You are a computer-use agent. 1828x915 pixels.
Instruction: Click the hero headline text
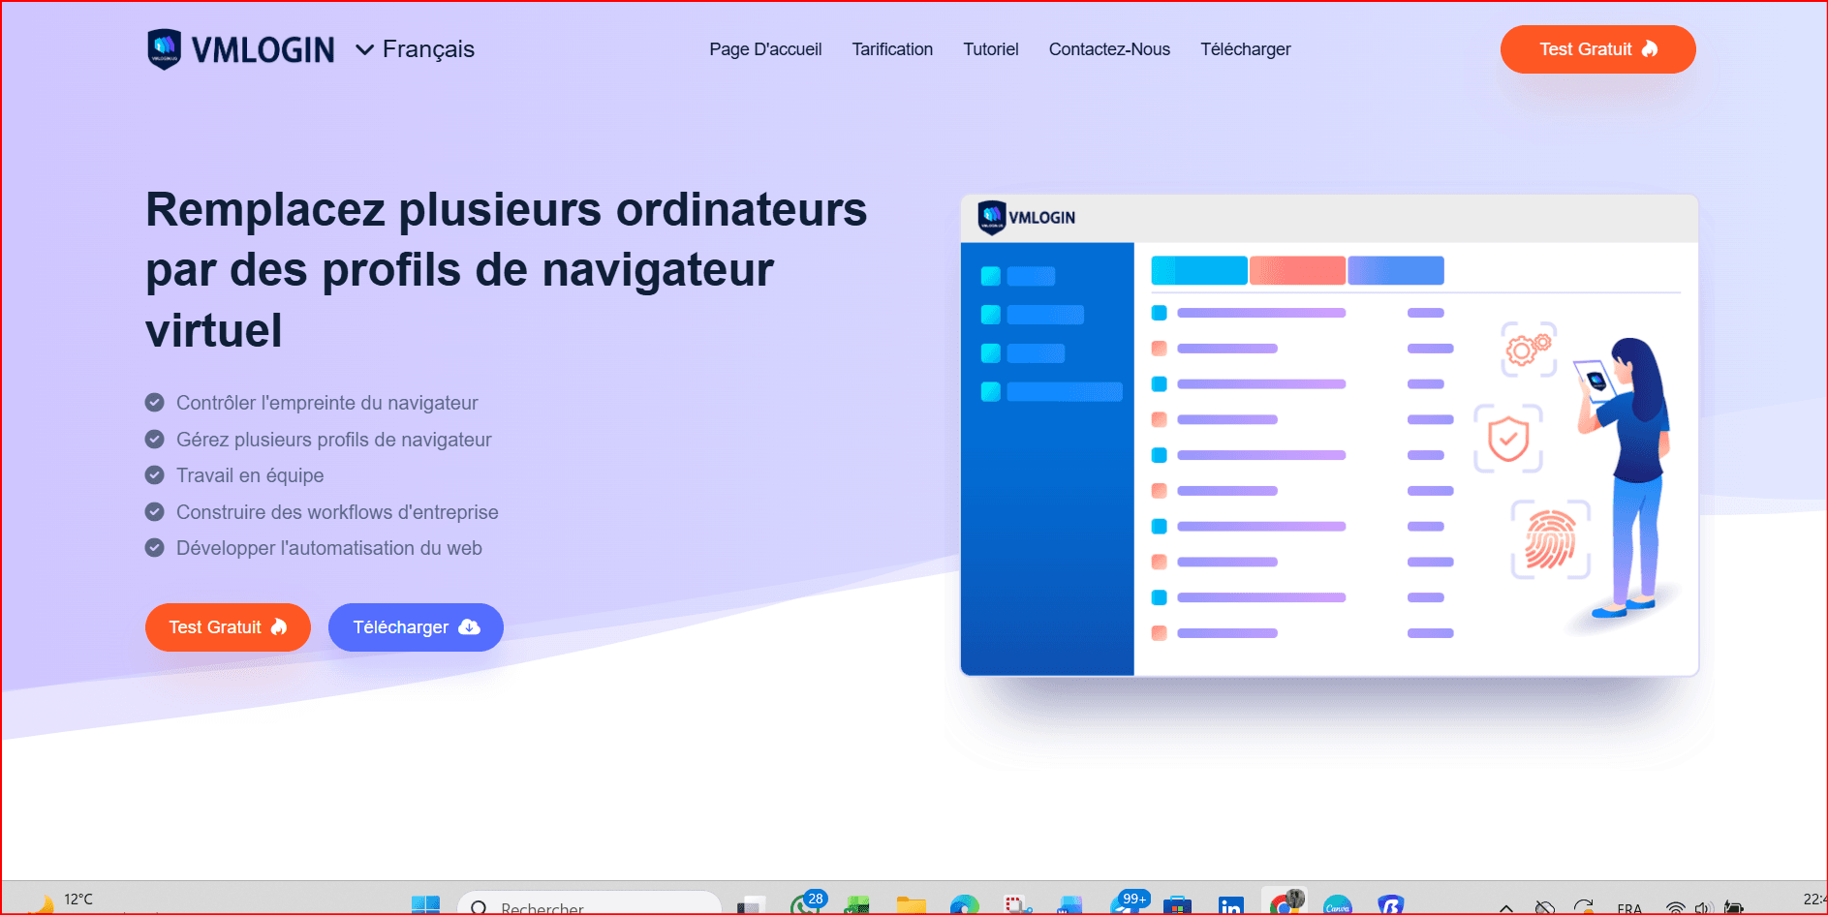506,269
